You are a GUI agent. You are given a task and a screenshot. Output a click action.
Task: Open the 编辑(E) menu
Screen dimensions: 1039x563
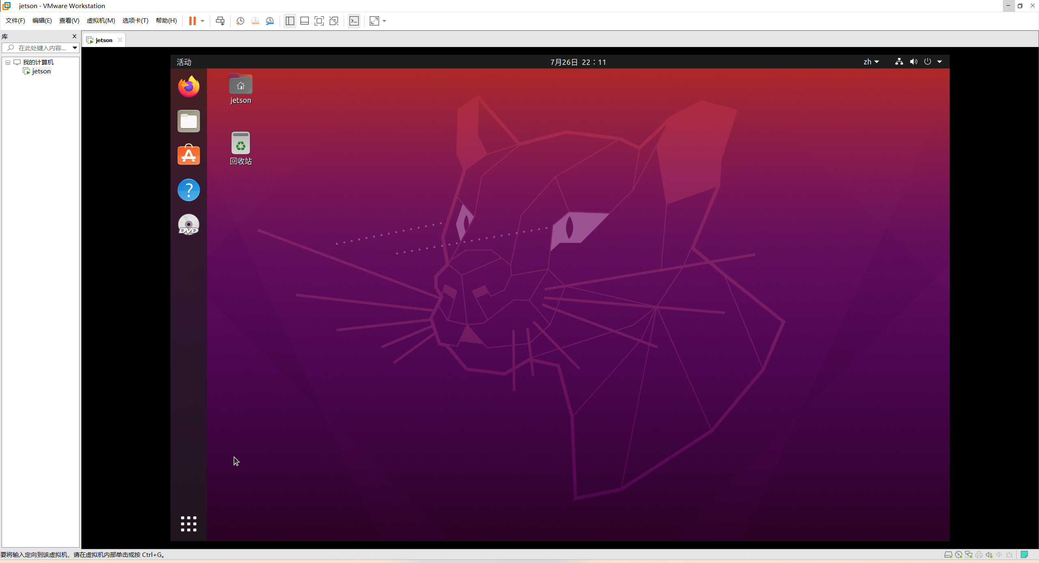coord(42,21)
